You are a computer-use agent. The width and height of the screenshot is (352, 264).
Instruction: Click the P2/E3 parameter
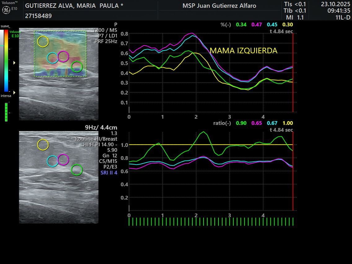(110, 167)
